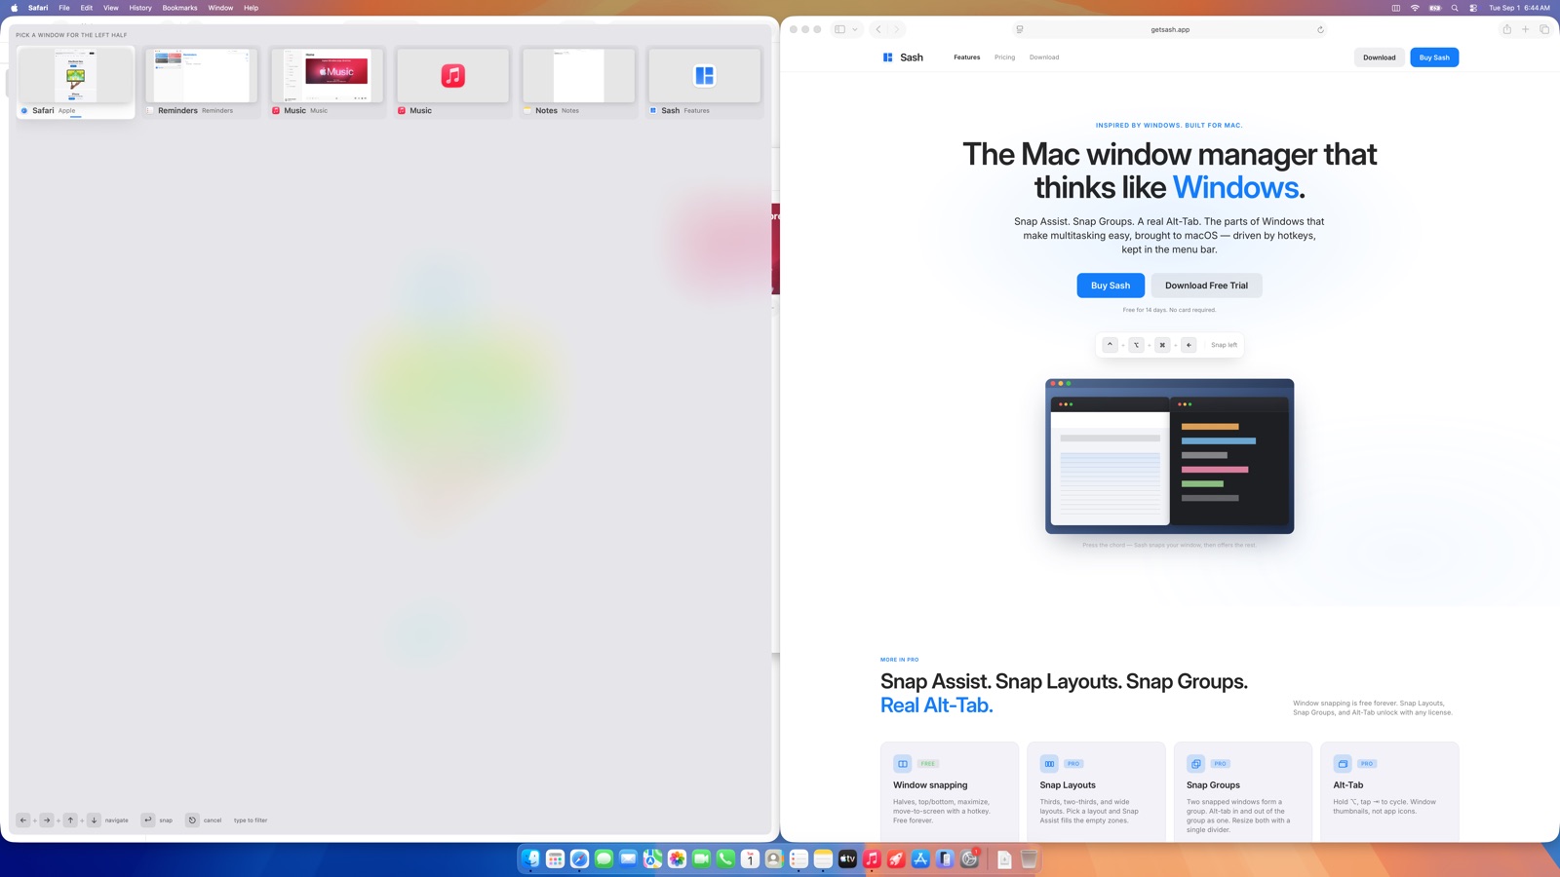Click the Control key cap in chord demo
Screen dimensions: 1560x877
click(1110, 345)
